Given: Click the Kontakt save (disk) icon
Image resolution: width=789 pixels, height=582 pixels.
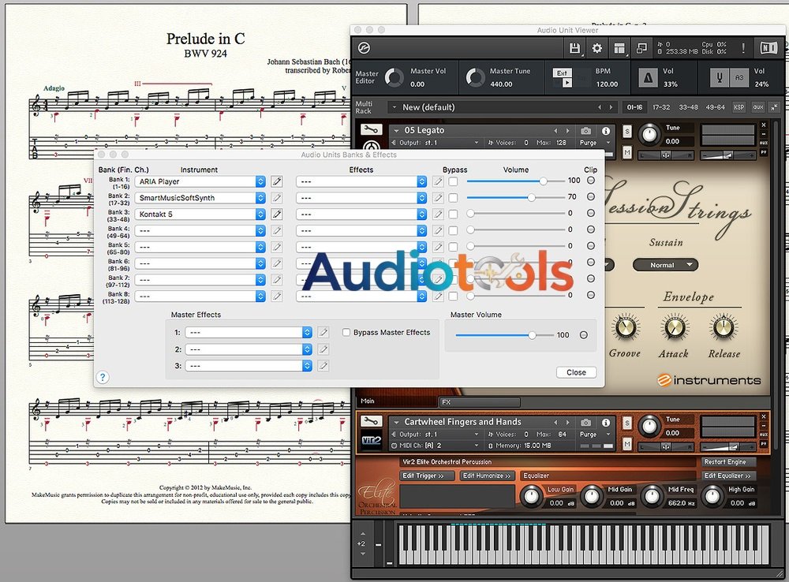Looking at the screenshot, I should tap(577, 48).
